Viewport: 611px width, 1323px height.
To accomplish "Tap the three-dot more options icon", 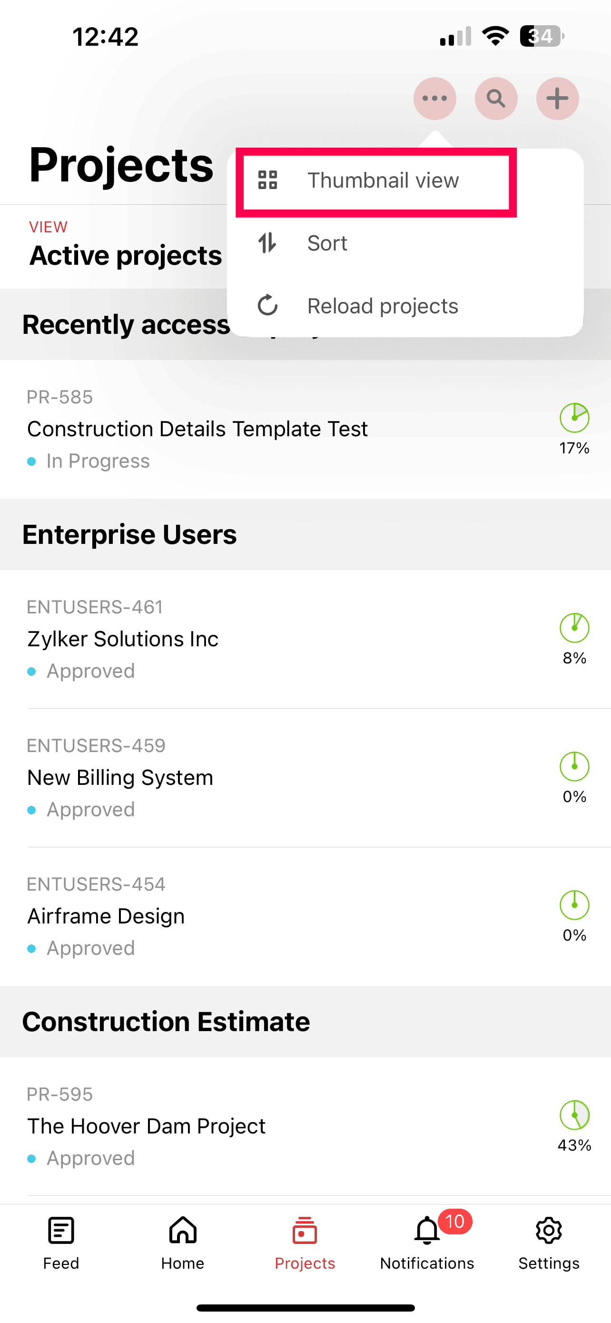I will point(434,98).
